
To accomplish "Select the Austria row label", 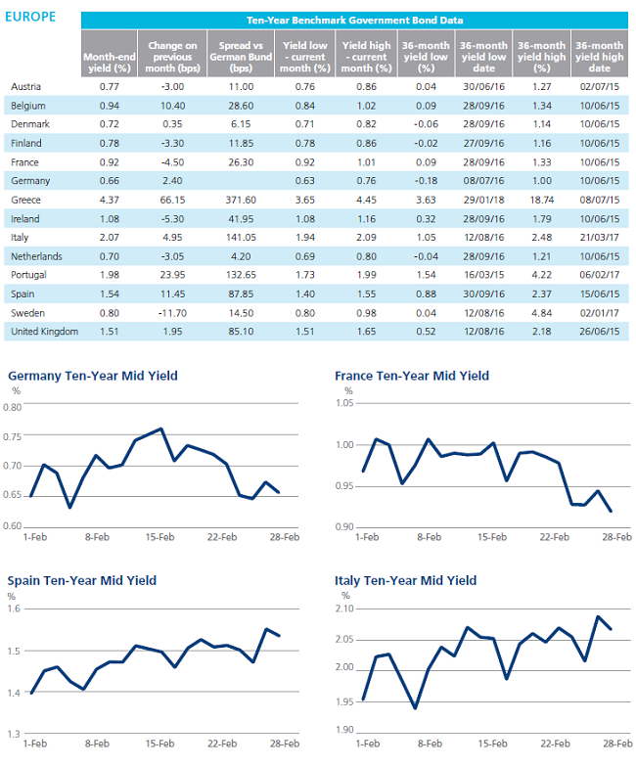I will click(25, 86).
